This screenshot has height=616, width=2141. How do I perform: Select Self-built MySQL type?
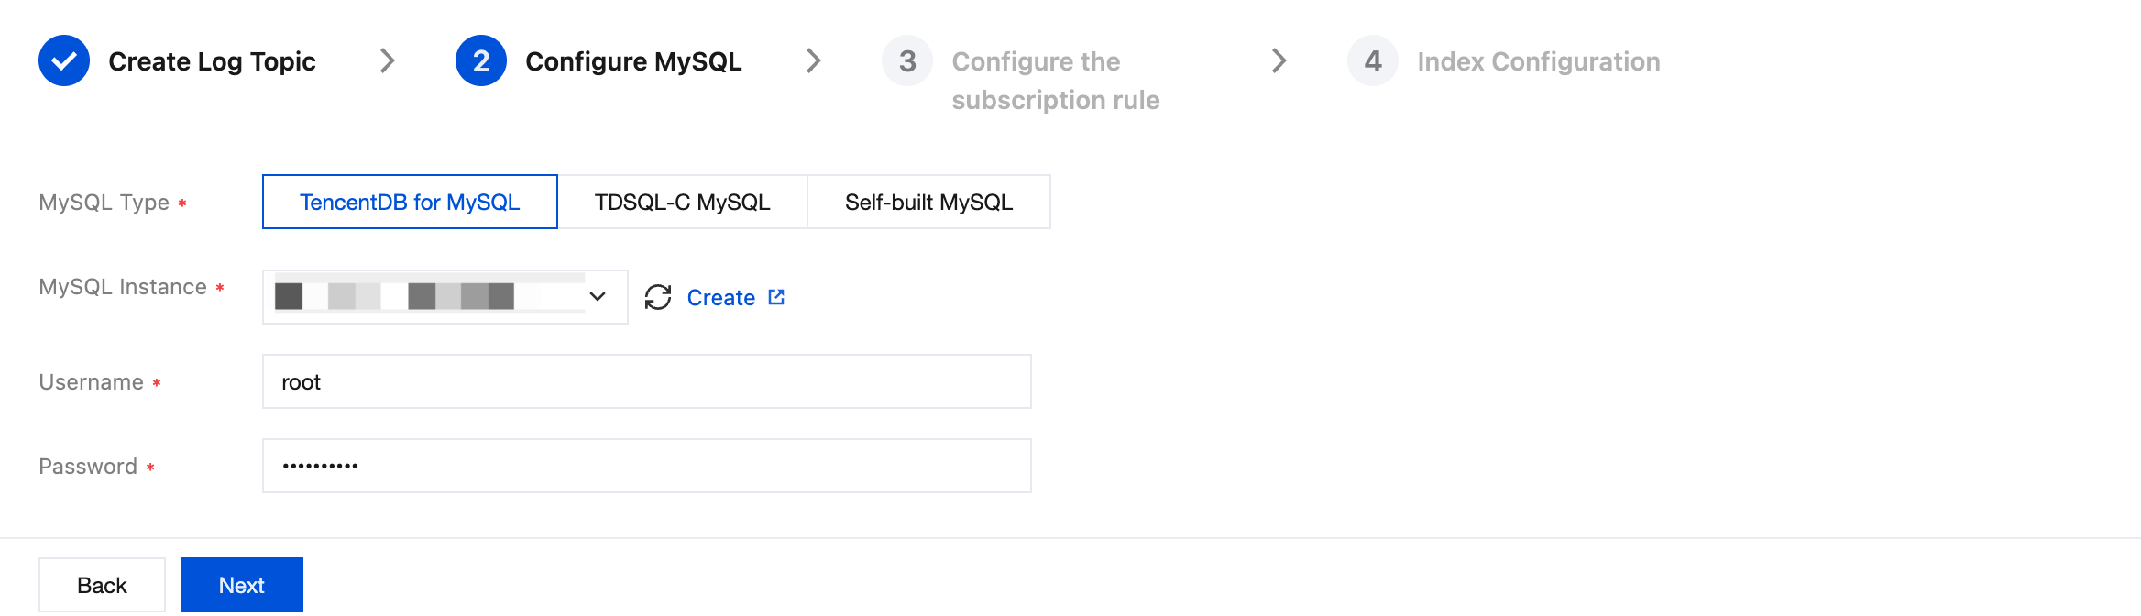(x=928, y=202)
